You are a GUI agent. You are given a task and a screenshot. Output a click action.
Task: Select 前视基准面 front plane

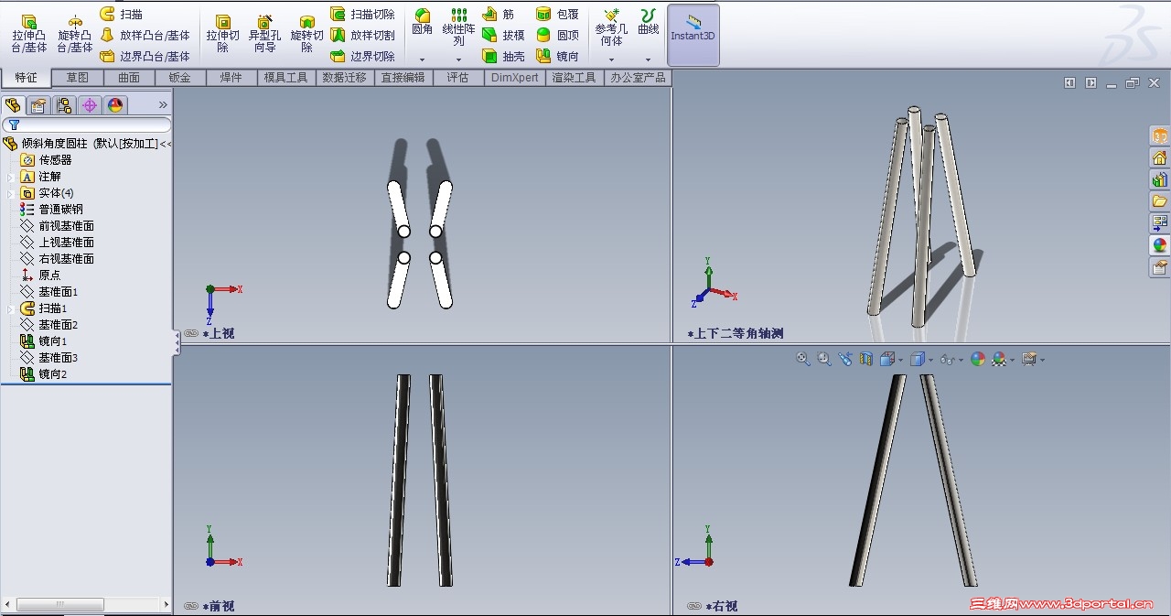(x=57, y=226)
